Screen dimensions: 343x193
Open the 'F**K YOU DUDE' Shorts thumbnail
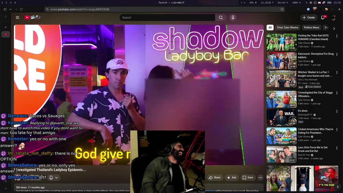point(326,178)
